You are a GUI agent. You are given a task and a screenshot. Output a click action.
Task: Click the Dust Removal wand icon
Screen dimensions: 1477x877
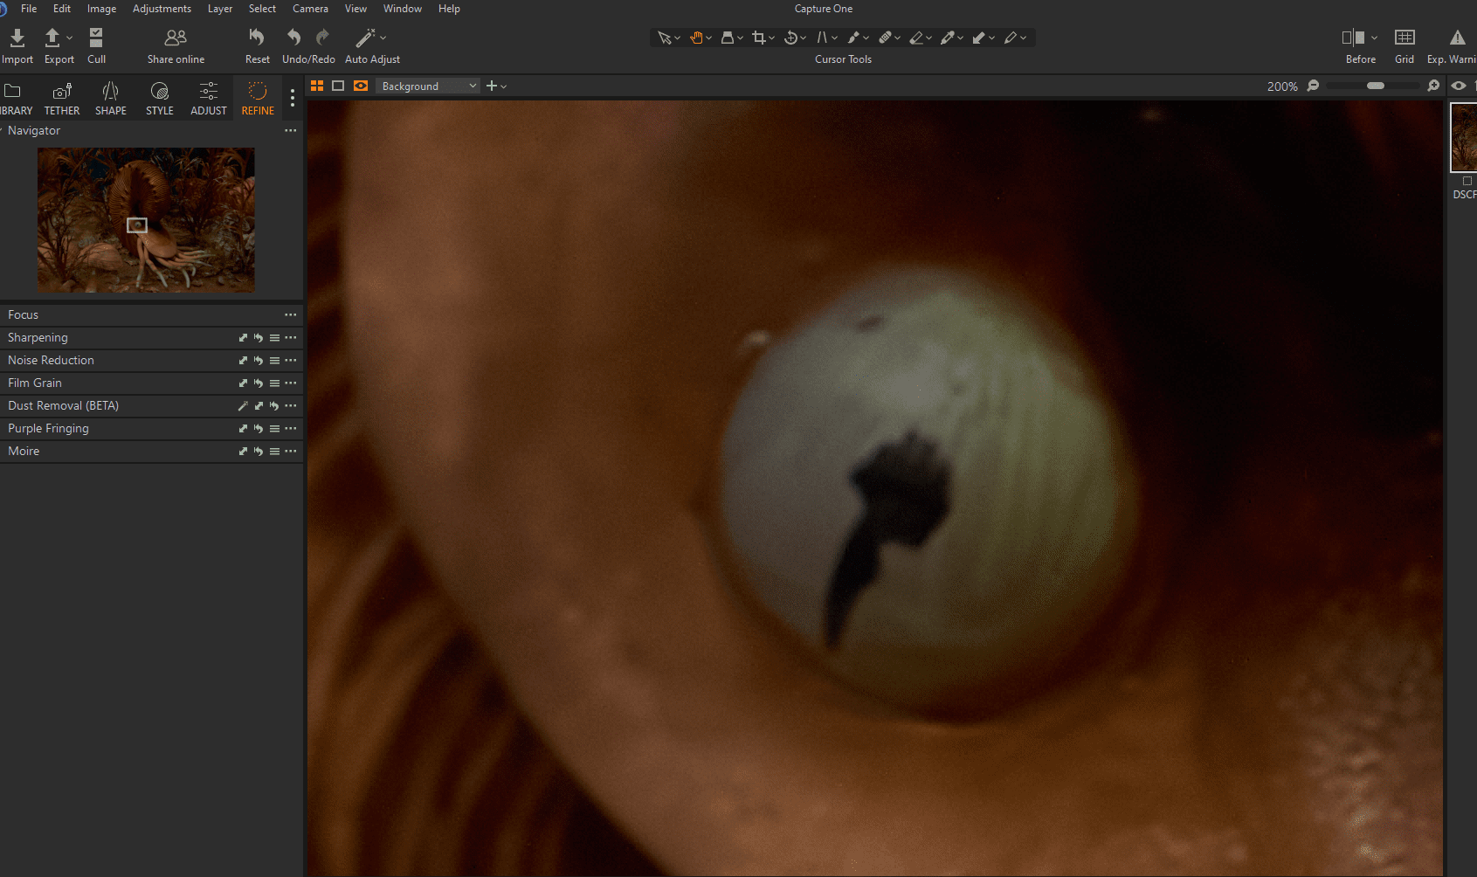pos(243,405)
